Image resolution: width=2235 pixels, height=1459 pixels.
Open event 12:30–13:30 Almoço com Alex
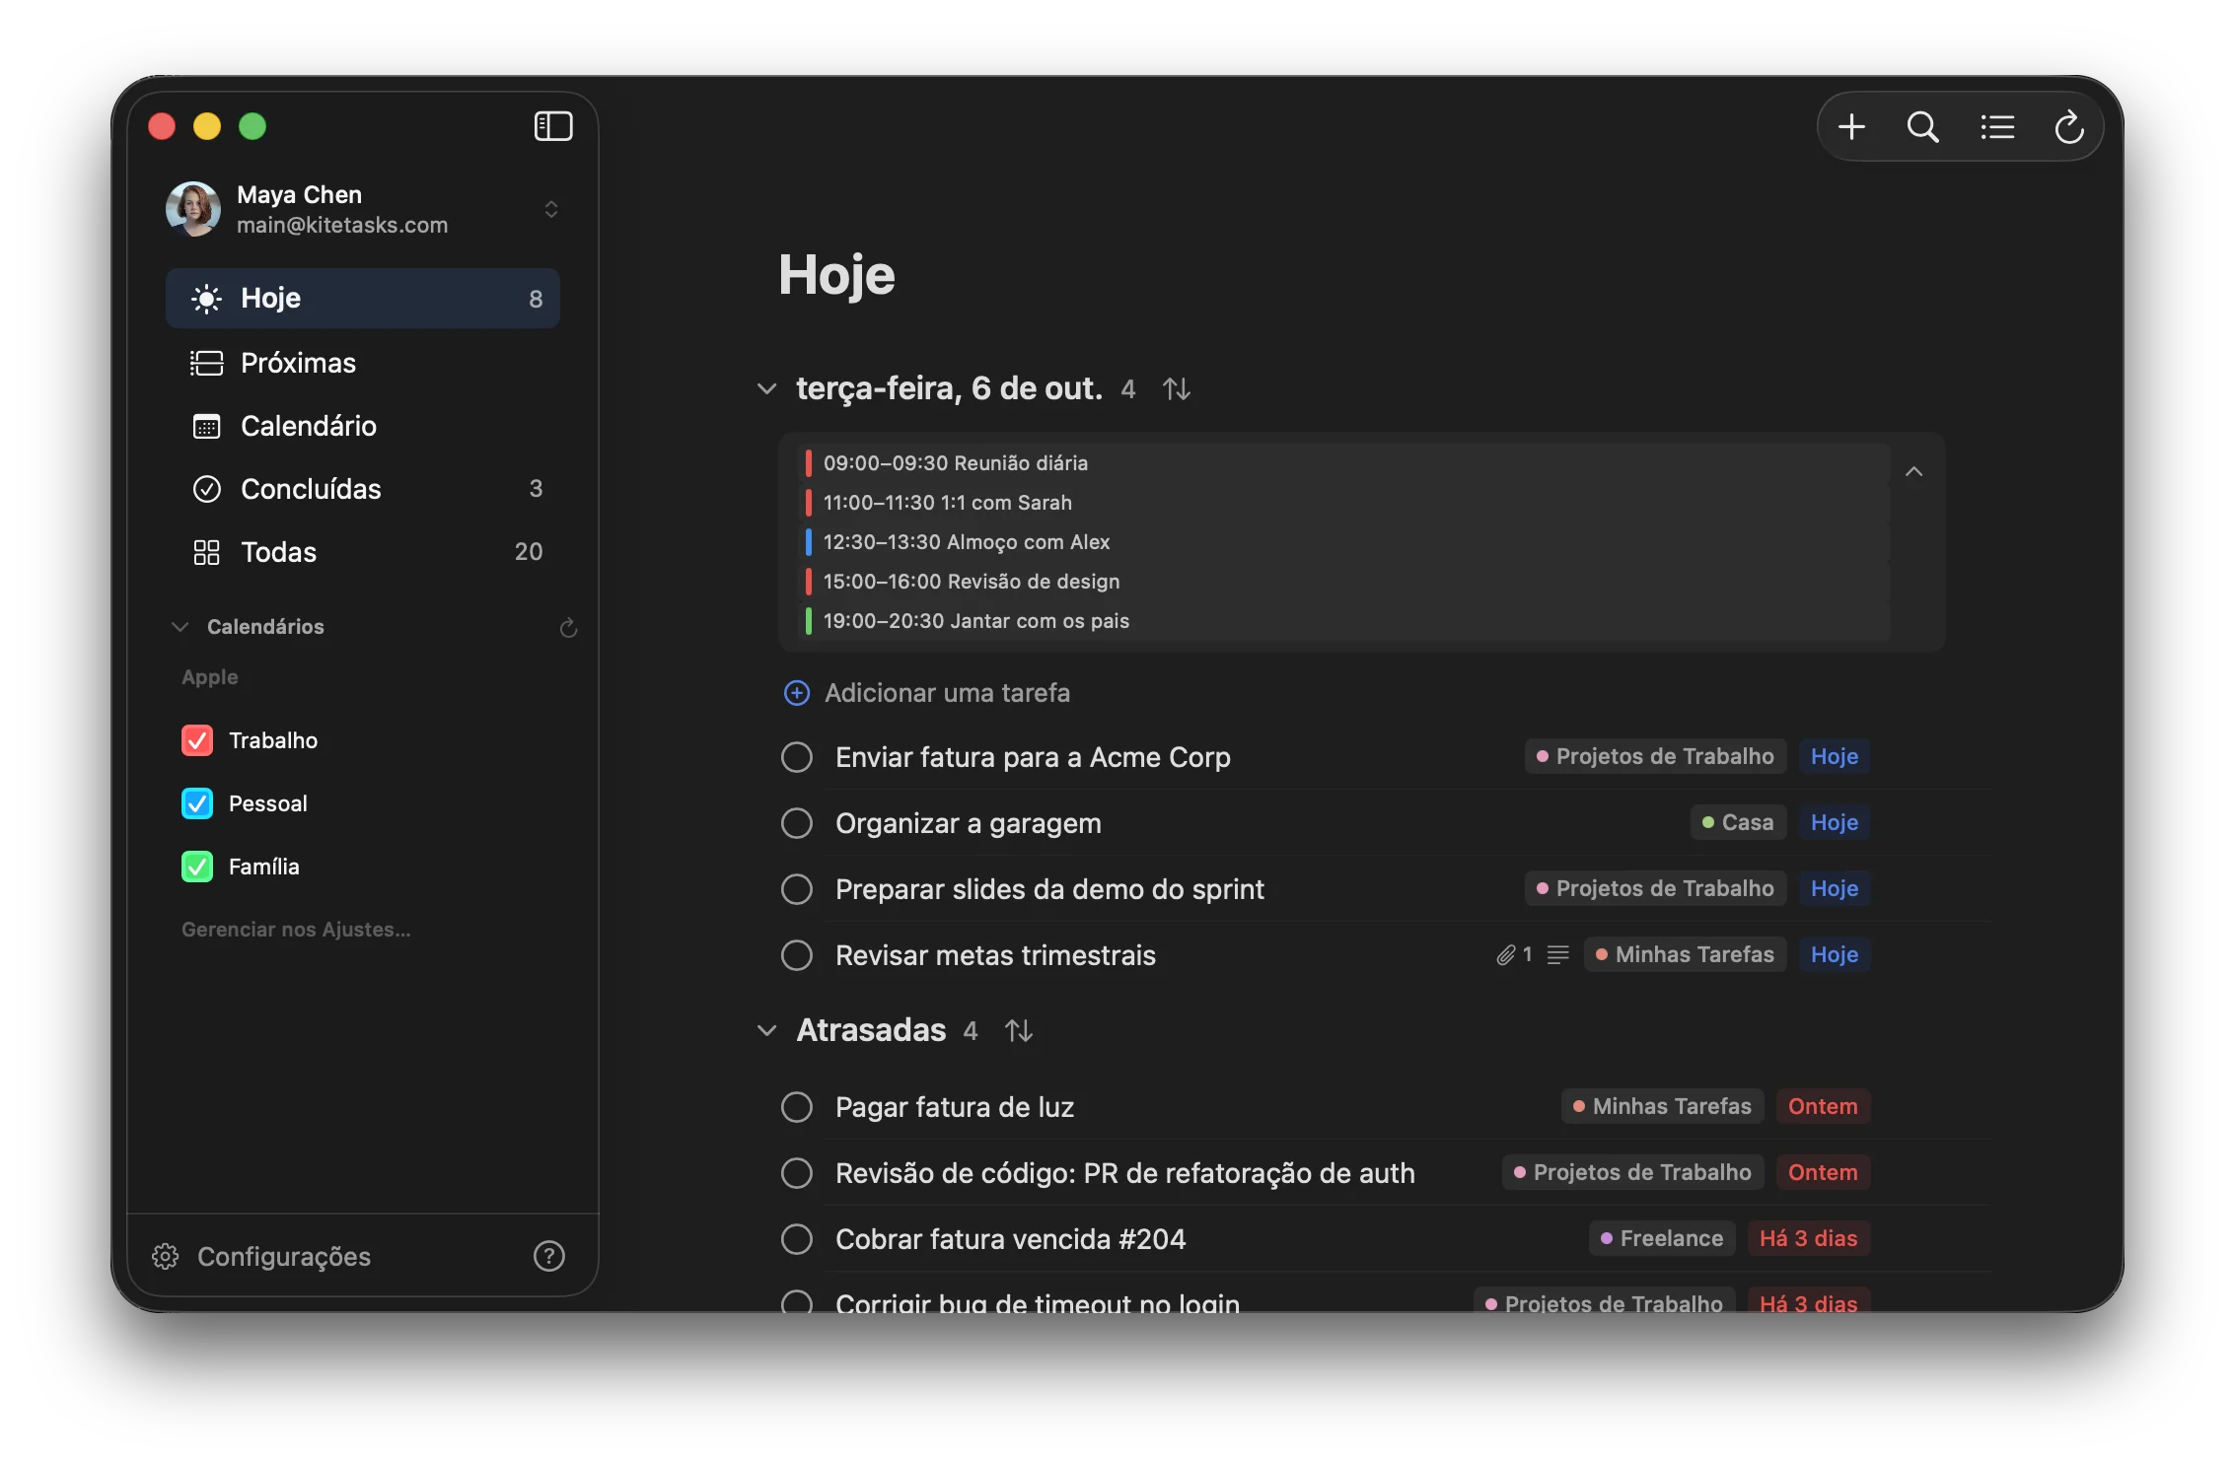(1343, 542)
